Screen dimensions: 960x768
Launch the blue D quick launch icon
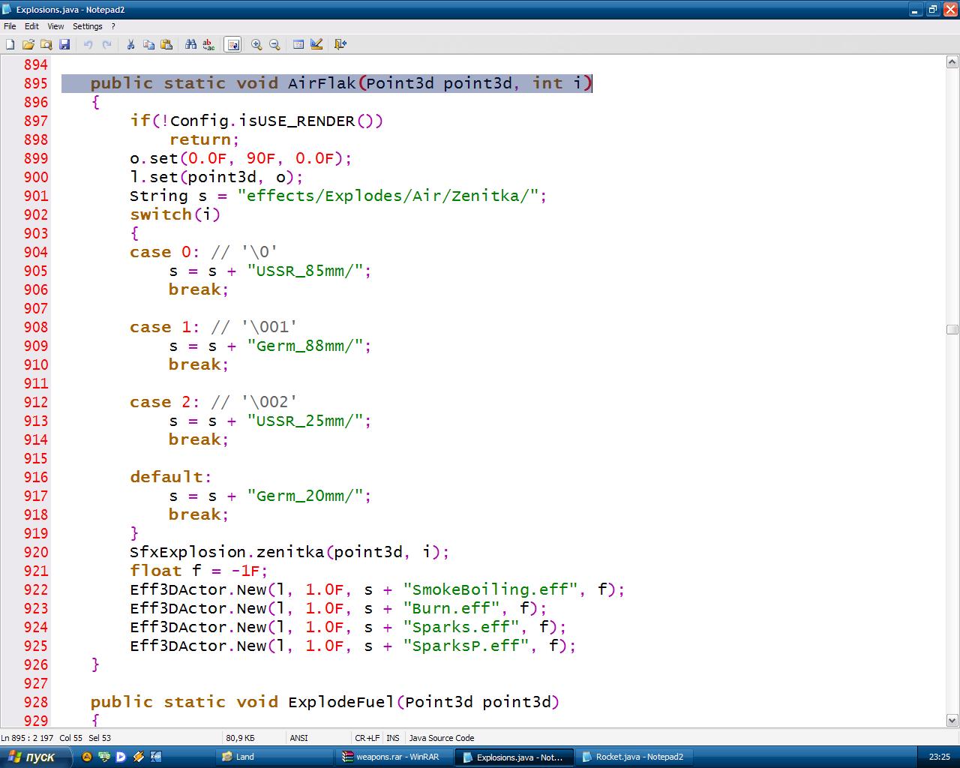click(x=121, y=757)
